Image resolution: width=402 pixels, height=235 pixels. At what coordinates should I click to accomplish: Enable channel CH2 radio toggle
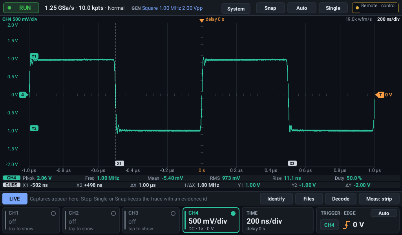point(113,213)
